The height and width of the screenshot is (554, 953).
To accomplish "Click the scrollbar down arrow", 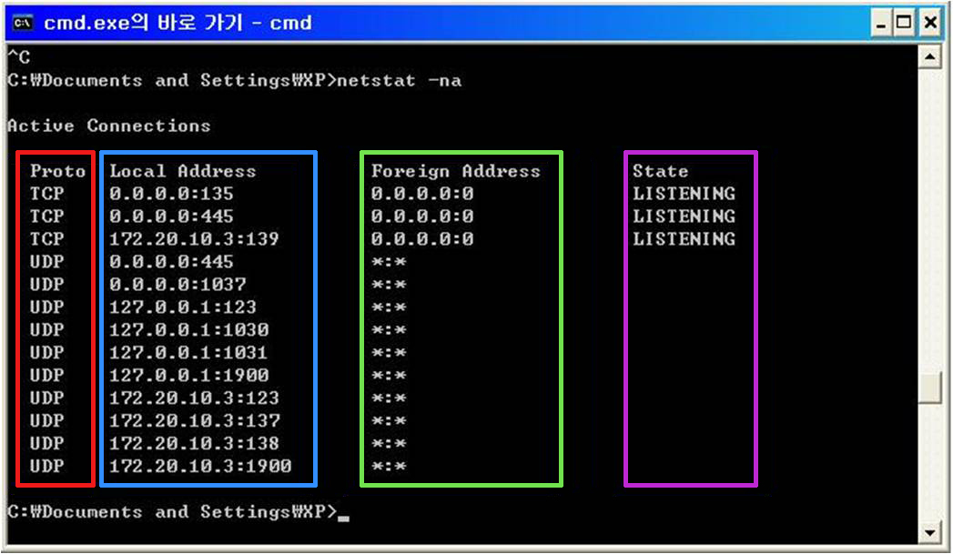I will point(928,532).
